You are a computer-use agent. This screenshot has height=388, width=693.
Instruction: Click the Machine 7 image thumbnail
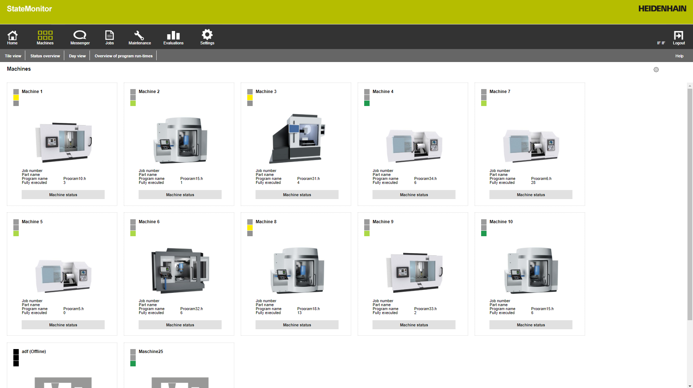tap(531, 146)
